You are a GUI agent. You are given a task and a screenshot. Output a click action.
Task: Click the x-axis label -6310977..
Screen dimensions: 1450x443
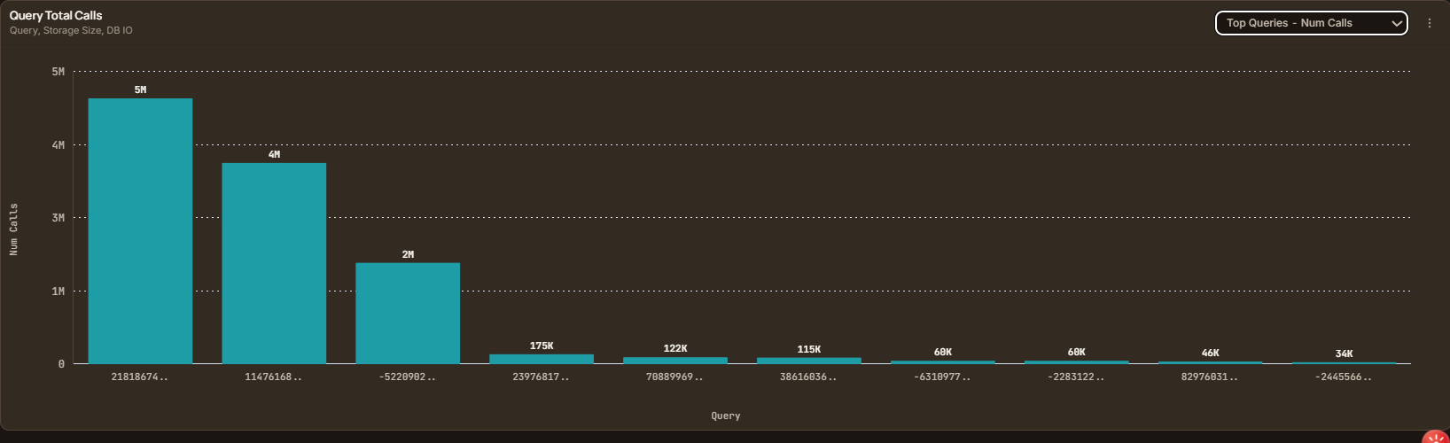tap(943, 377)
